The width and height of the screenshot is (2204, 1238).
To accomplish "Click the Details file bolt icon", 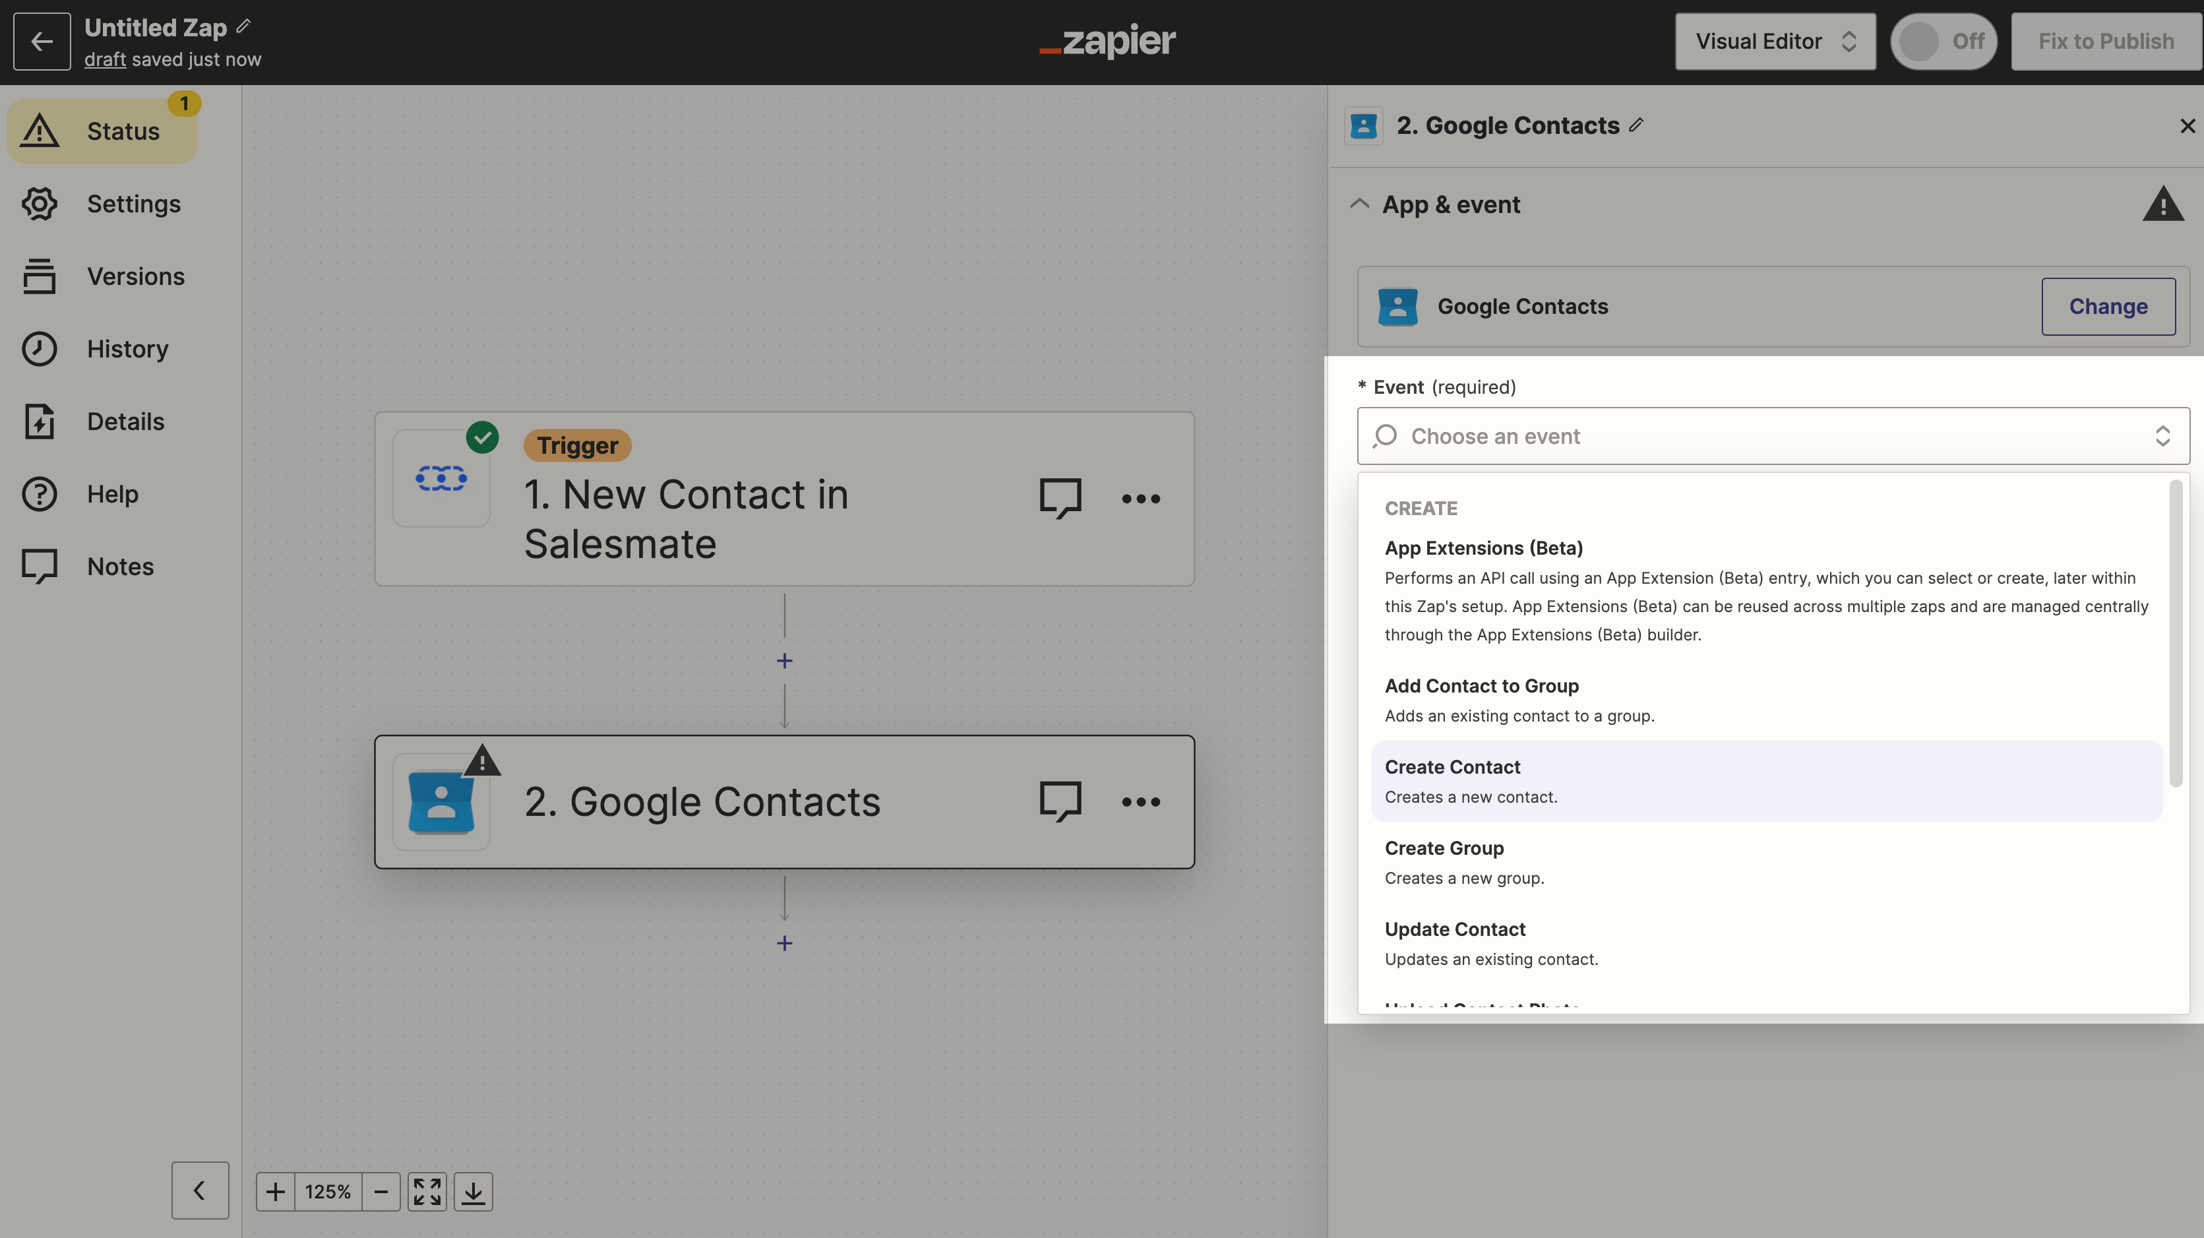I will pyautogui.click(x=40, y=422).
